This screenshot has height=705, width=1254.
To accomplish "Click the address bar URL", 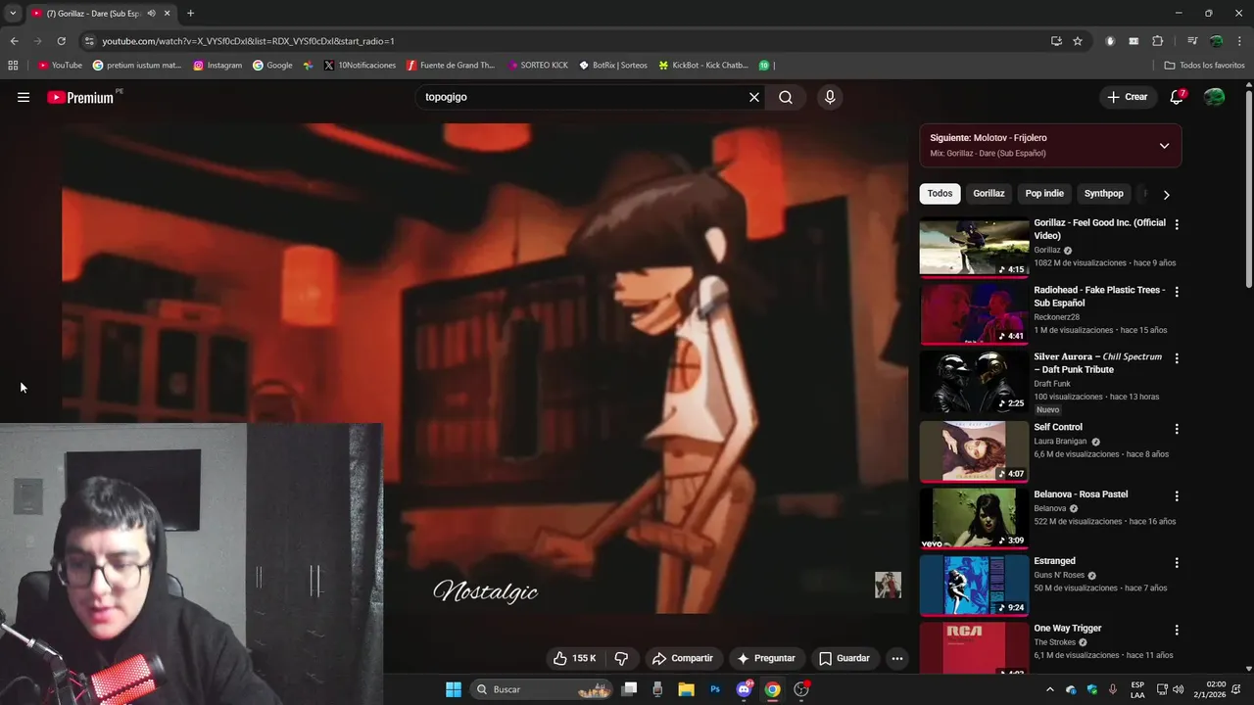I will (x=248, y=41).
